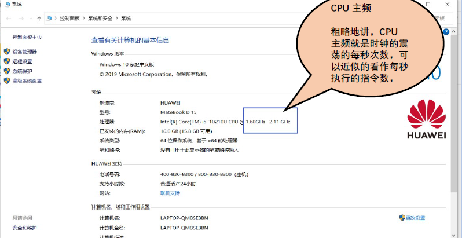
Task: Open 控制面板主页 link
Action: point(27,37)
